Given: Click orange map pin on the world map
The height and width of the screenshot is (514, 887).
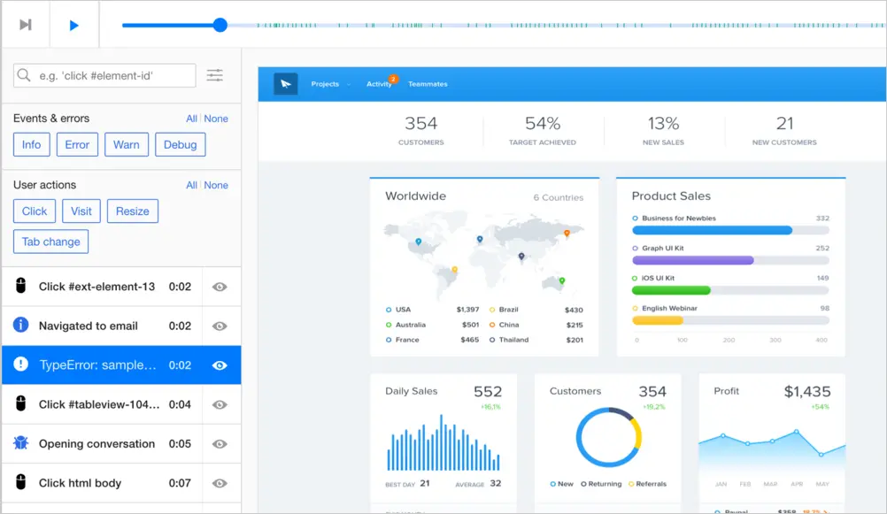Looking at the screenshot, I should (x=567, y=233).
